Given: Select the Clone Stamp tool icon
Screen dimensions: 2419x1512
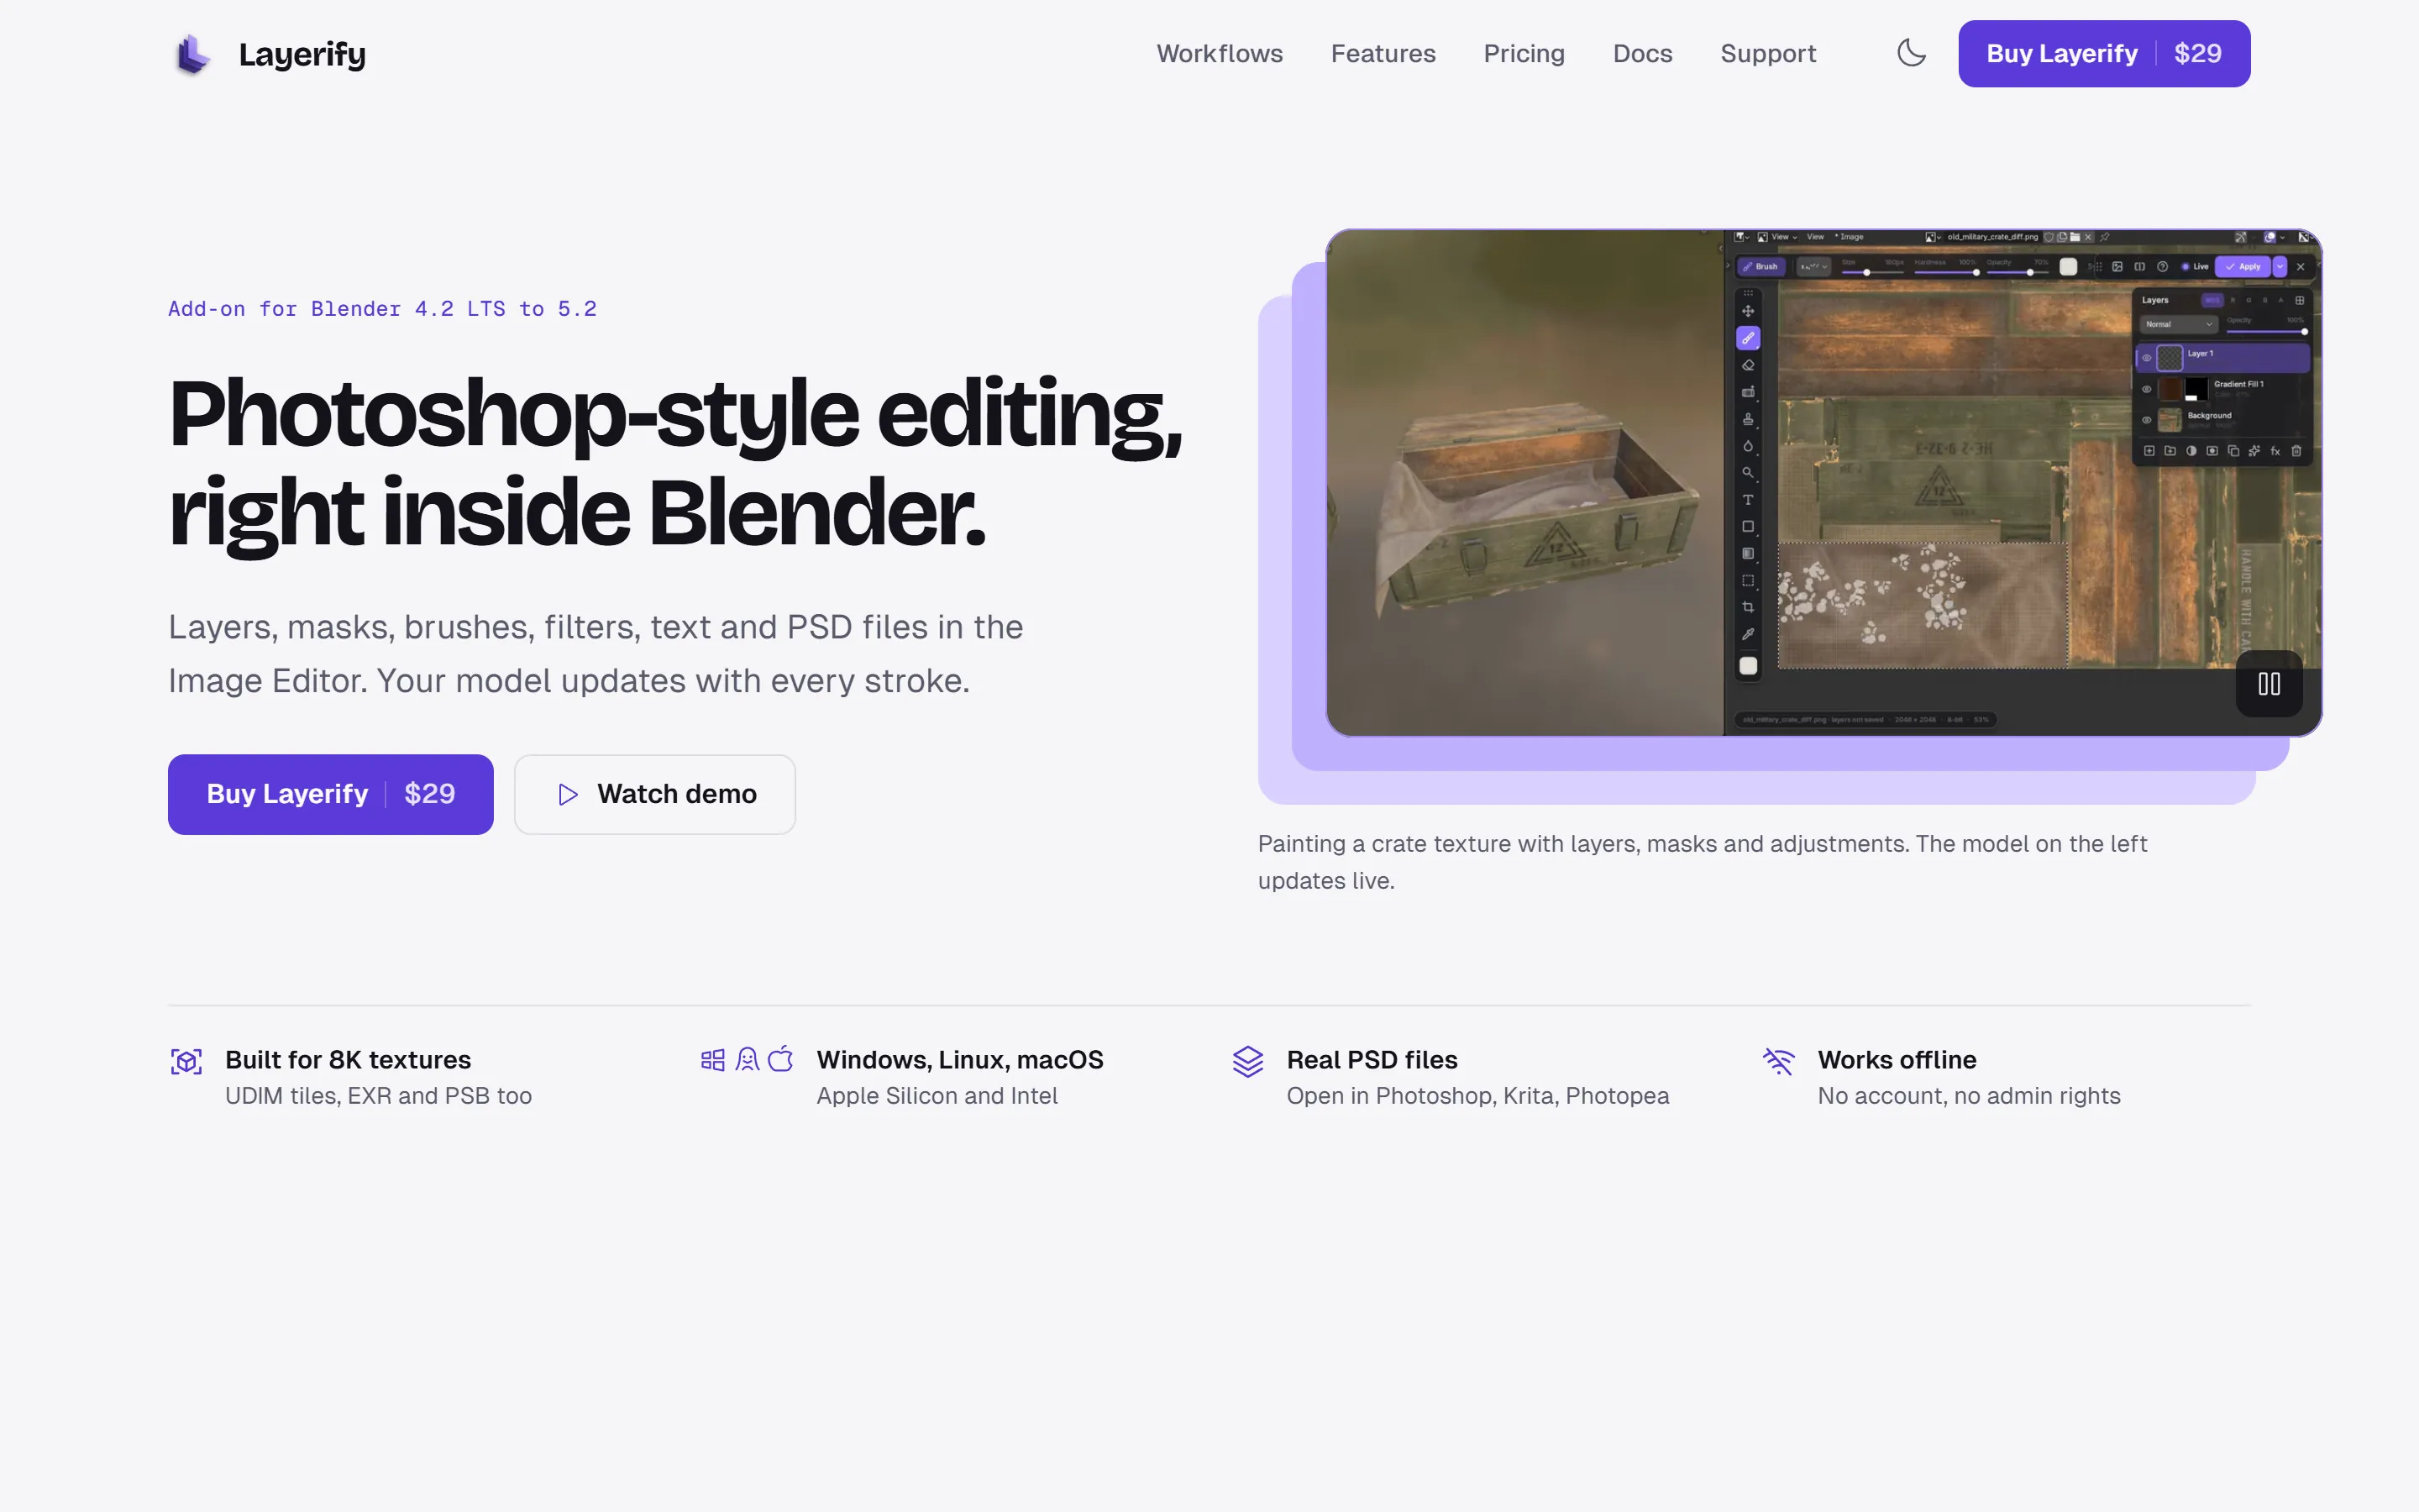Looking at the screenshot, I should click(1747, 419).
